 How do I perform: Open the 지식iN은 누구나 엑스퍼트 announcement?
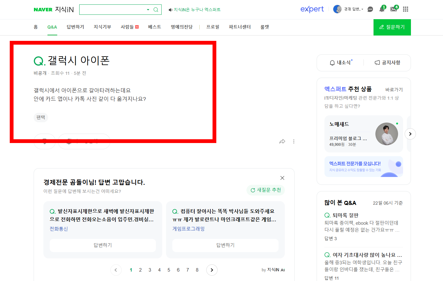(195, 10)
